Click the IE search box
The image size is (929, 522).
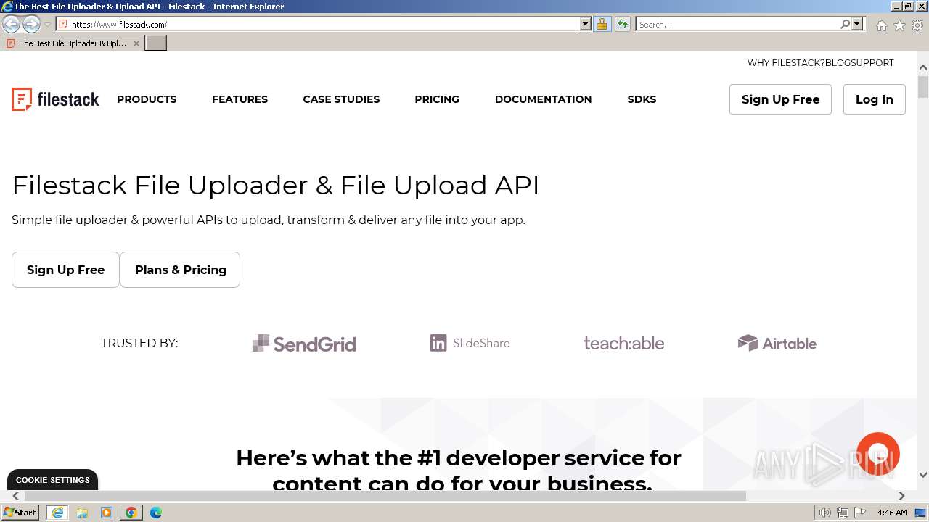click(737, 24)
